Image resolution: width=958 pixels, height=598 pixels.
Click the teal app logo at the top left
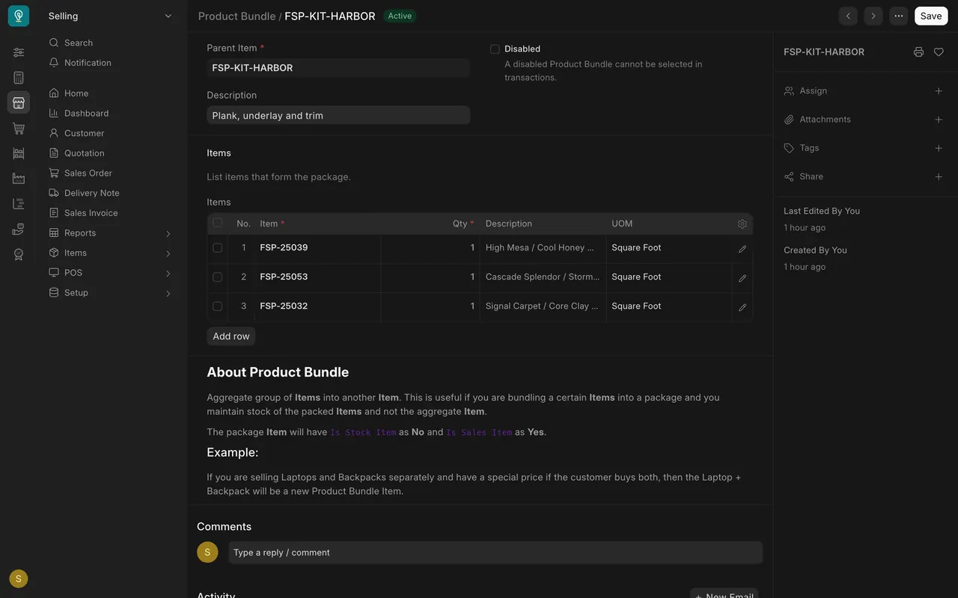19,16
